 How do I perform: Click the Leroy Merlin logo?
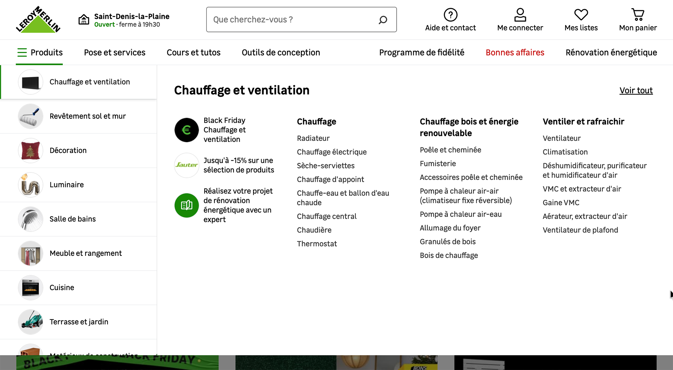[x=38, y=19]
